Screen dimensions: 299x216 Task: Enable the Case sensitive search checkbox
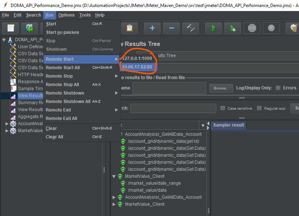pyautogui.click(x=223, y=108)
